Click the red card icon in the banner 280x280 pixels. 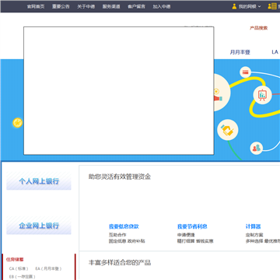click(245, 72)
